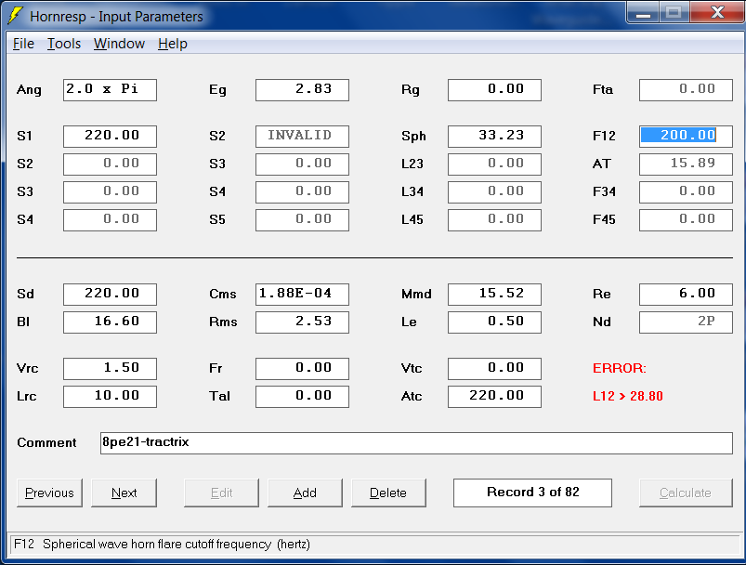Select the Tal input field
Viewport: 746px width, 565px height.
pos(302,397)
